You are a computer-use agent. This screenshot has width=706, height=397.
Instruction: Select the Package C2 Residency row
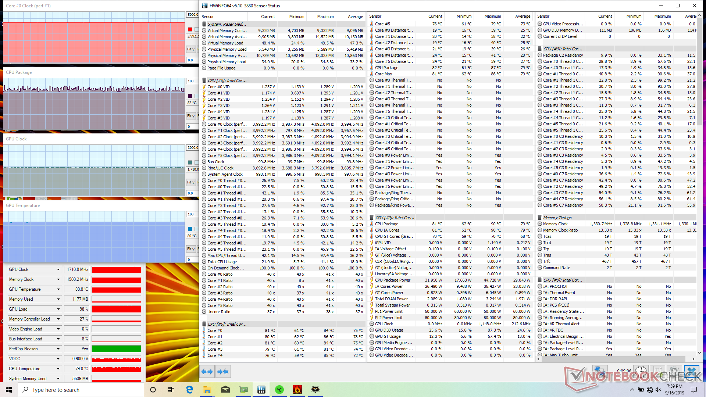tap(617, 55)
